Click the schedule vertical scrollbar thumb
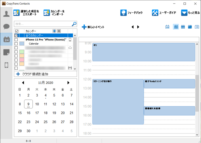This screenshot has height=143, width=201. 197,93
